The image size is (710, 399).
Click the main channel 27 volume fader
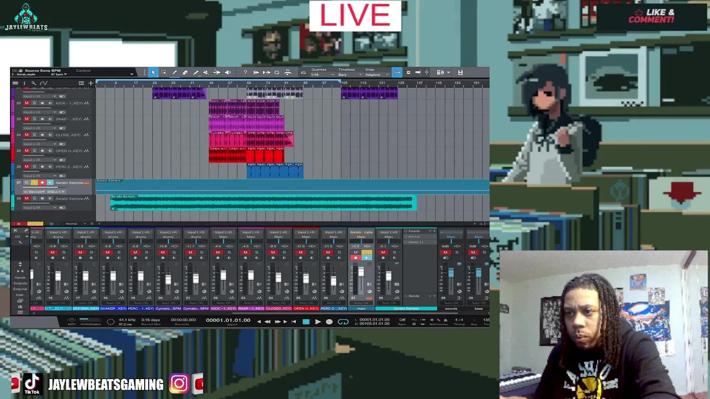tap(361, 272)
